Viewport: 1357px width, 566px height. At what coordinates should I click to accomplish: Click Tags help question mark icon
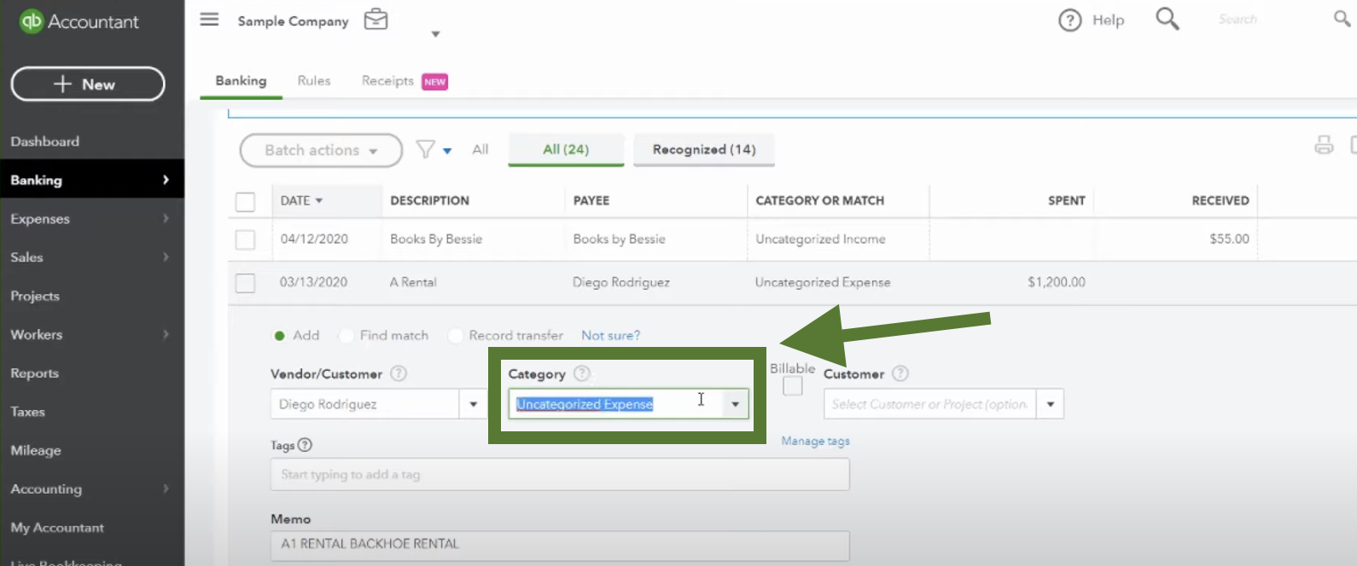[x=305, y=445]
